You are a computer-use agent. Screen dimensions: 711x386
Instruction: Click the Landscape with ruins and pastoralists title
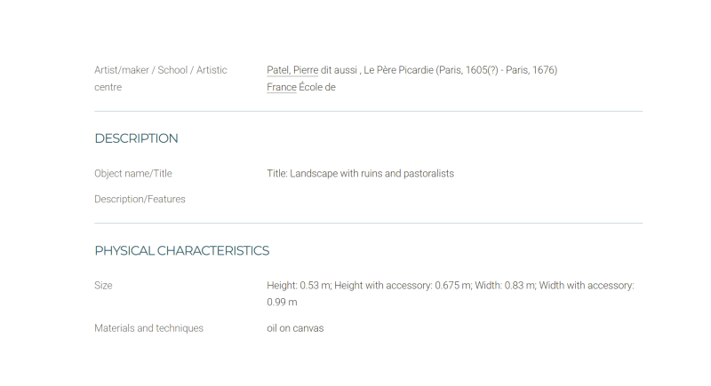371,174
